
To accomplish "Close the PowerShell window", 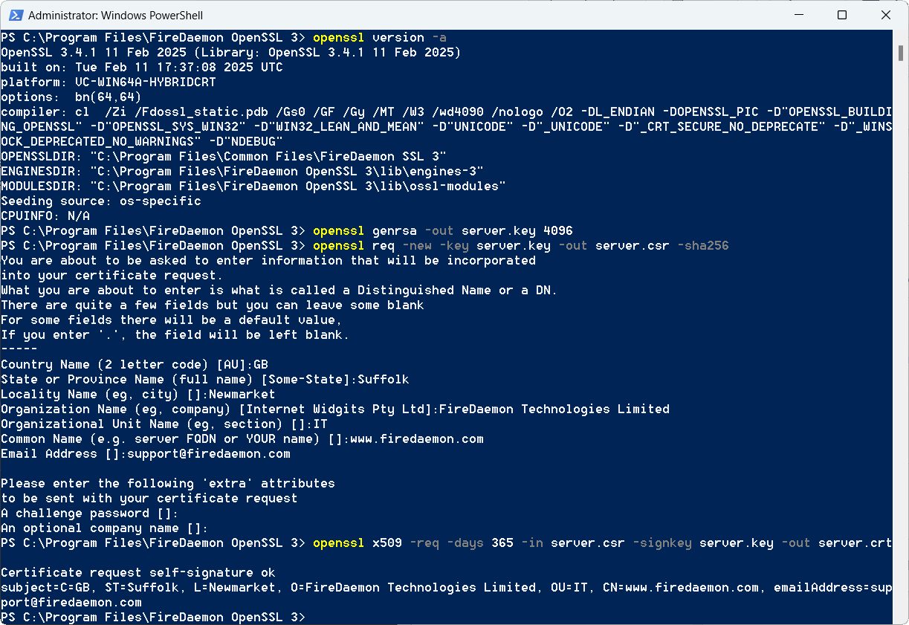I will pos(886,15).
